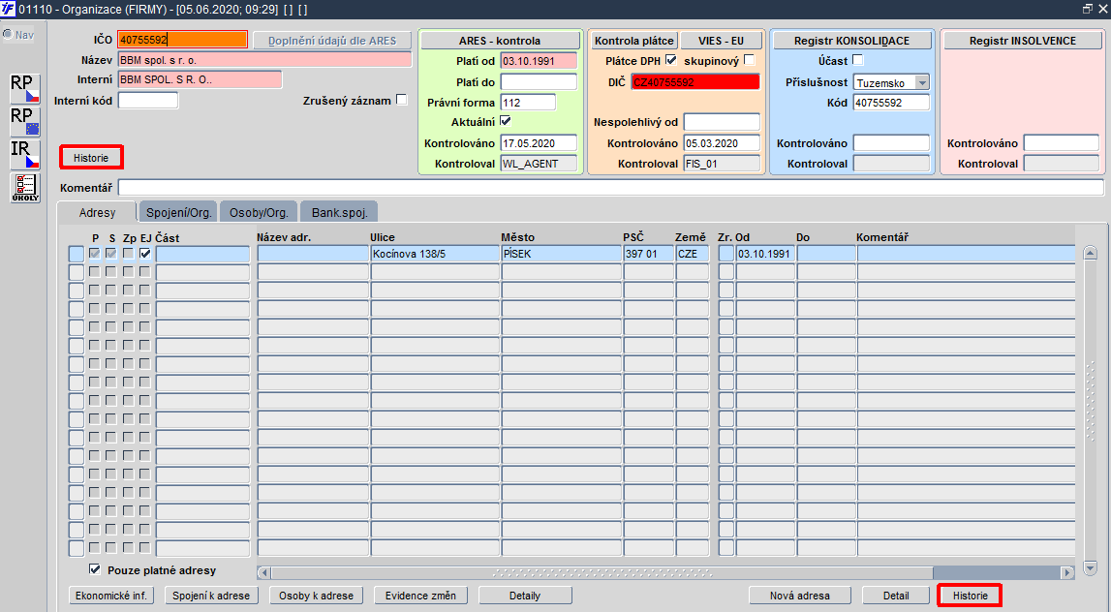Screen dimensions: 1111x612
Task: Click the horizontal scroll right arrow
Action: pyautogui.click(x=1067, y=572)
